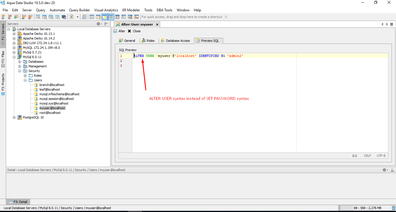The image size is (396, 212).
Task: Toggle the highlighted yellow panel layout button
Action: 104,17
